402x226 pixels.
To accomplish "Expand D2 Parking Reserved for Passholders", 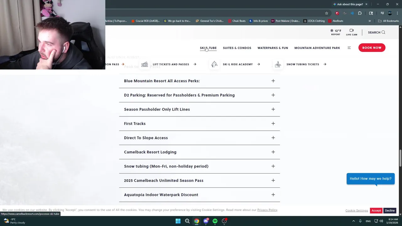I will (199, 95).
